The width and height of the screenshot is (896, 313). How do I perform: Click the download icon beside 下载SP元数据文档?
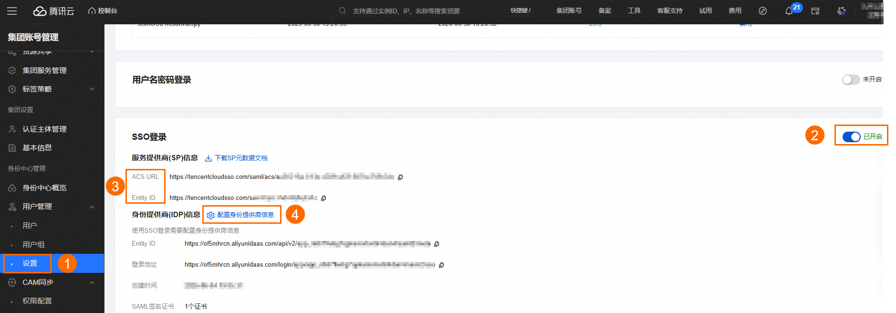208,158
